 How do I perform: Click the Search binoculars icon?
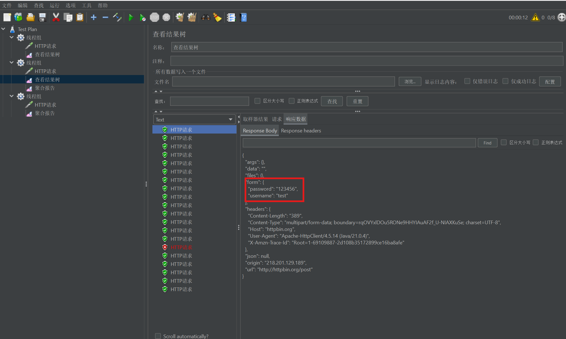(x=206, y=18)
